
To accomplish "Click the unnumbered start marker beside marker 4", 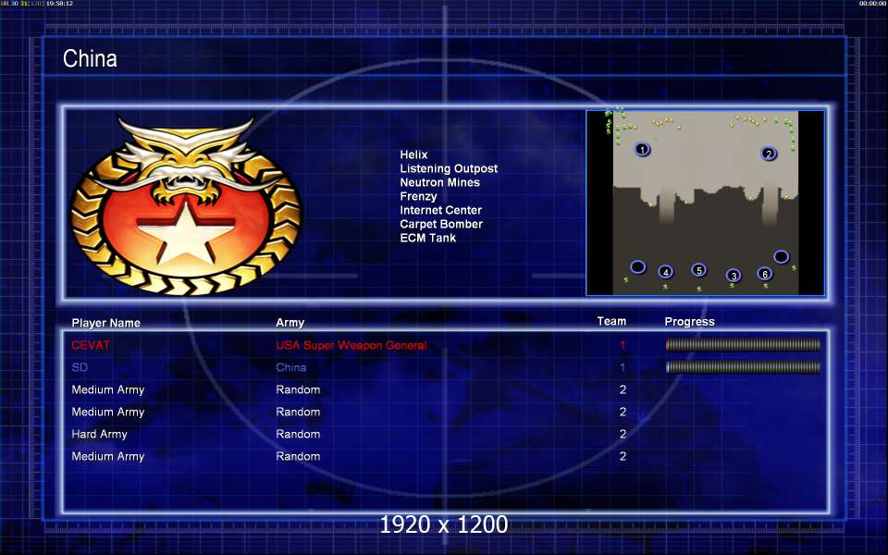I will (637, 266).
